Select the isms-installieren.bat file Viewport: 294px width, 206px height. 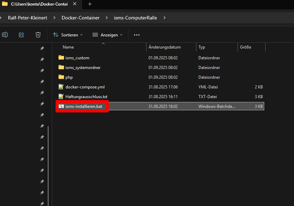84,106
